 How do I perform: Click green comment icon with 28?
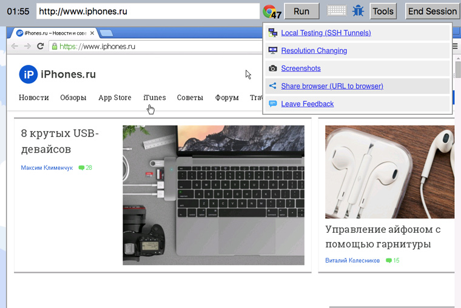[81, 168]
